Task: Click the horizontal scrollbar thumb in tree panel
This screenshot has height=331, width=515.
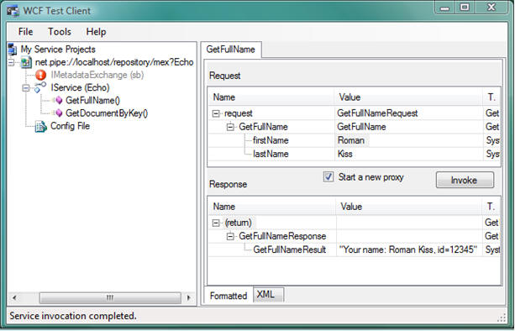Action: click(x=110, y=298)
